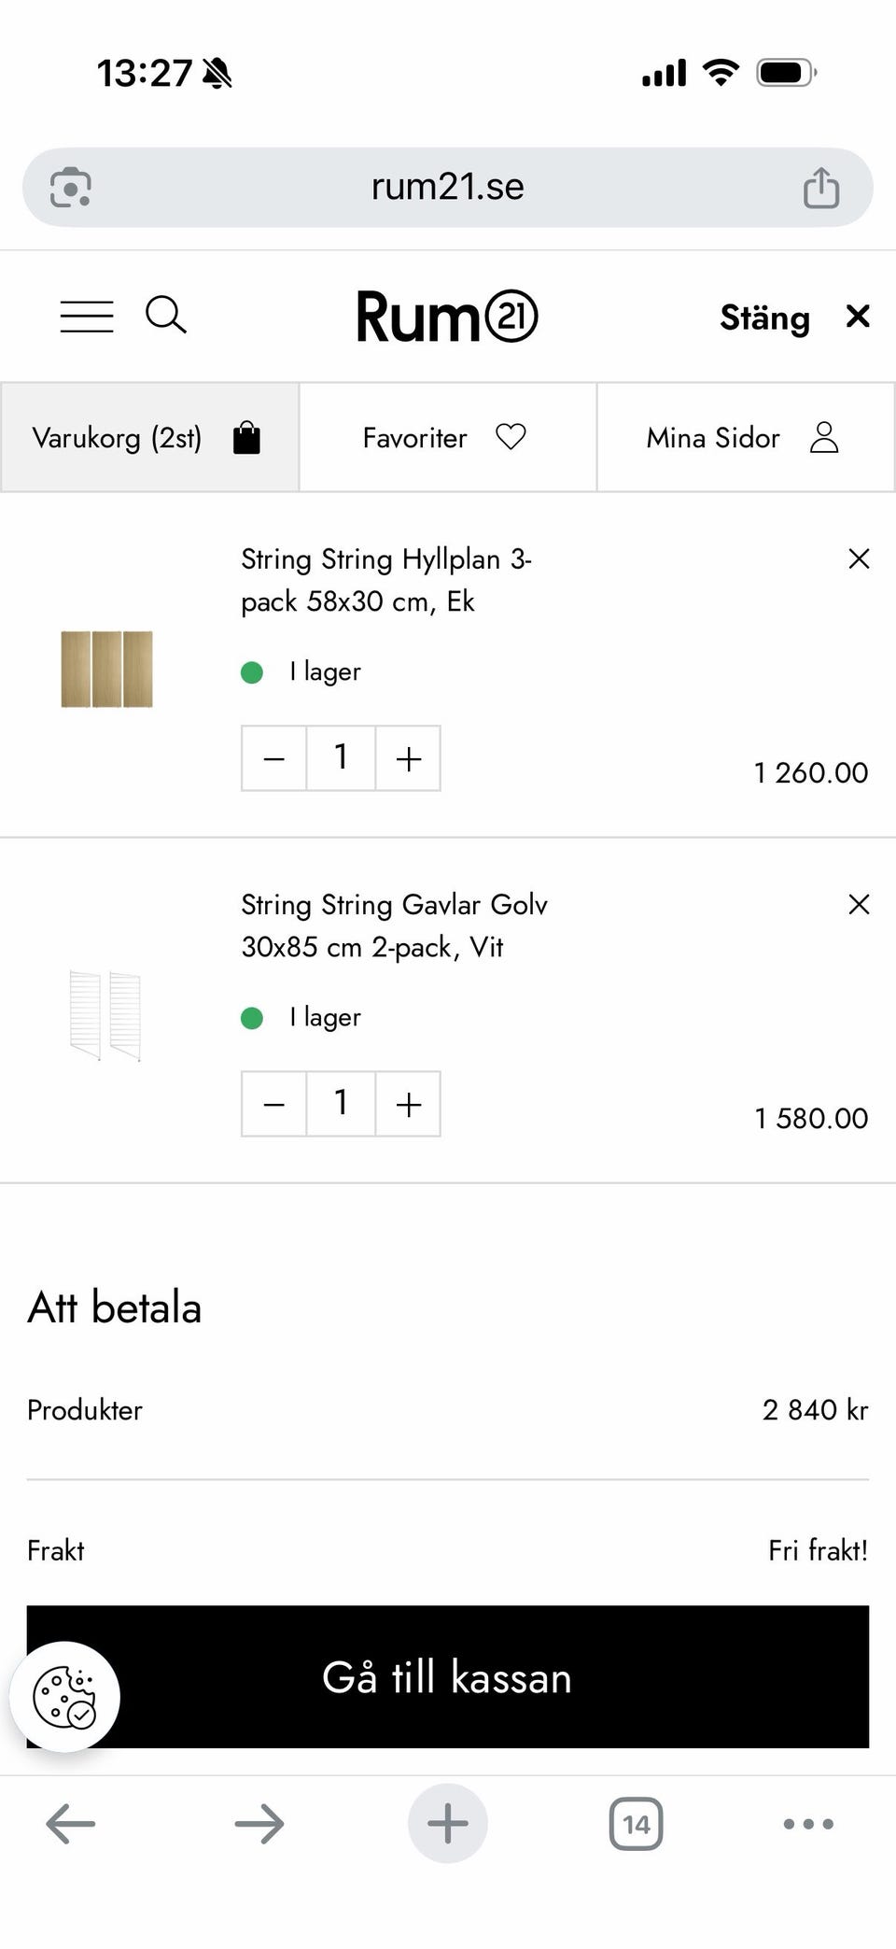Viewport: 896px width, 1949px height.
Task: Open cookie settings icon
Action: tap(64, 1696)
